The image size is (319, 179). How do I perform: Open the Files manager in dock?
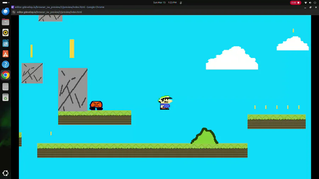[x=5, y=22]
